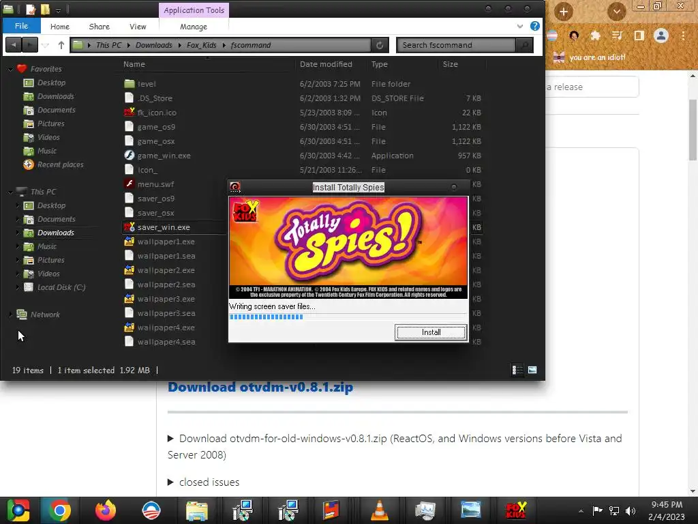Switch to large icons view layout
Viewport: 698px width, 524px height.
pos(532,370)
